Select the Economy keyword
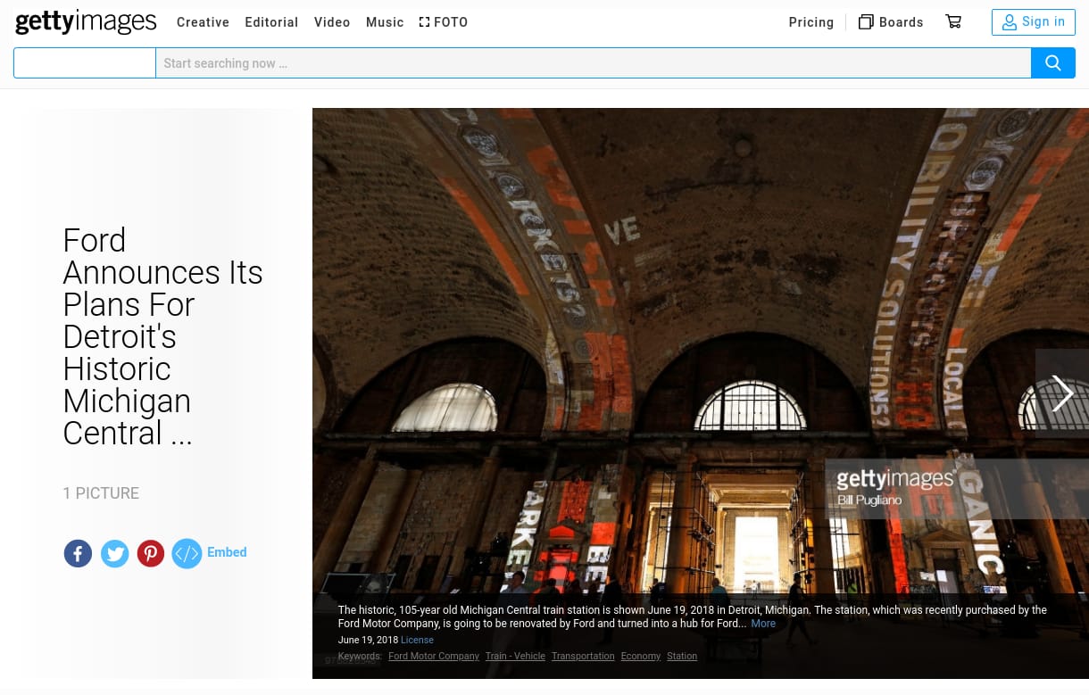This screenshot has width=1089, height=695. pos(641,656)
